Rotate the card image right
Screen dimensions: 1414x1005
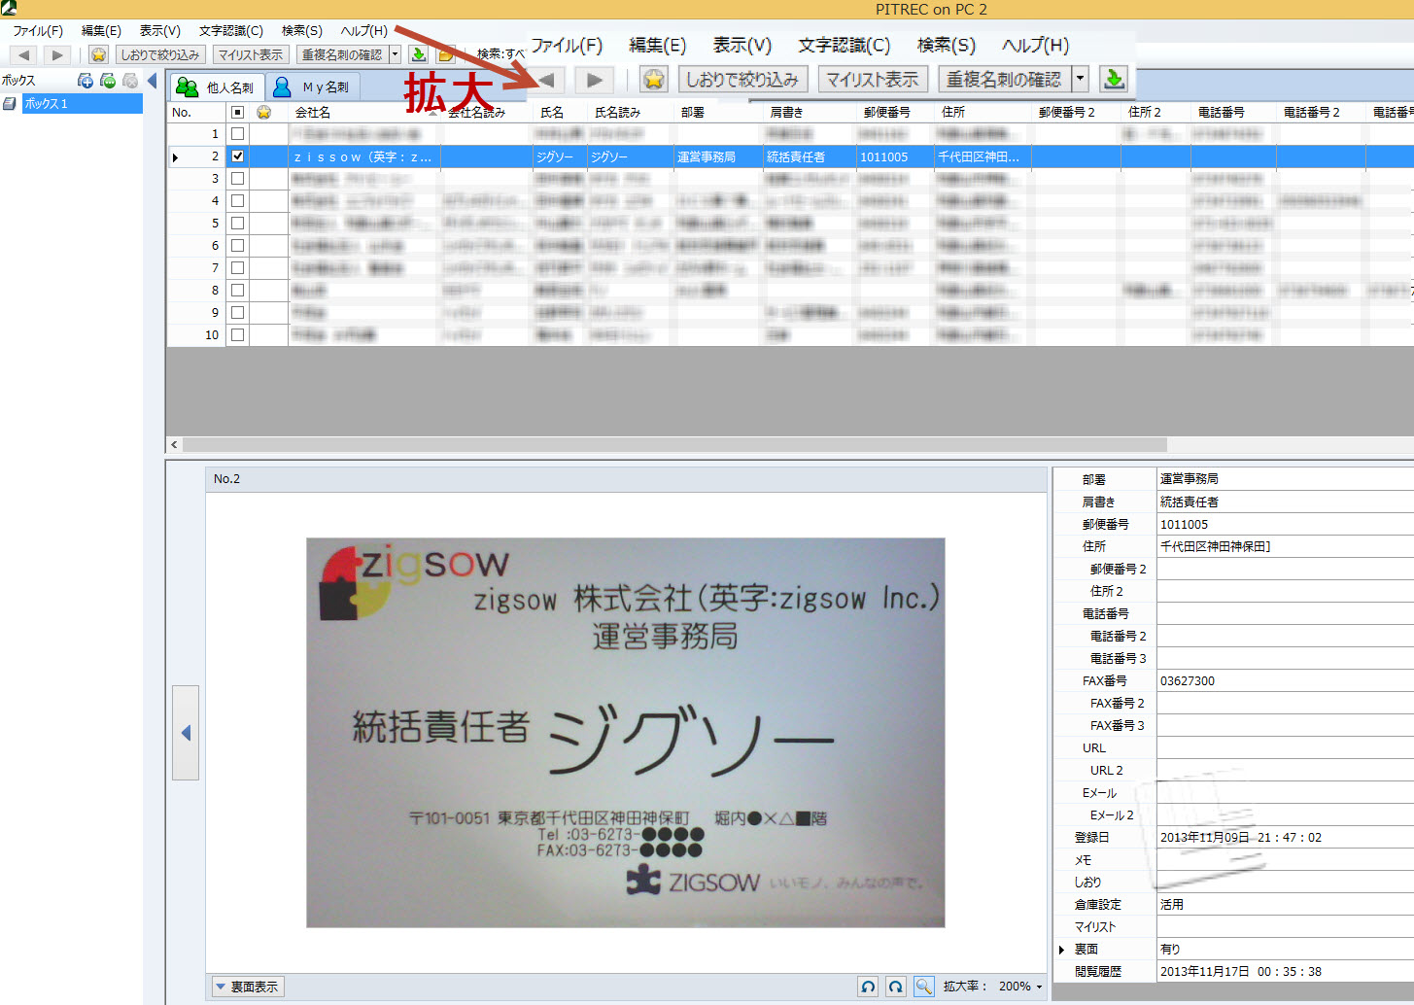(895, 987)
